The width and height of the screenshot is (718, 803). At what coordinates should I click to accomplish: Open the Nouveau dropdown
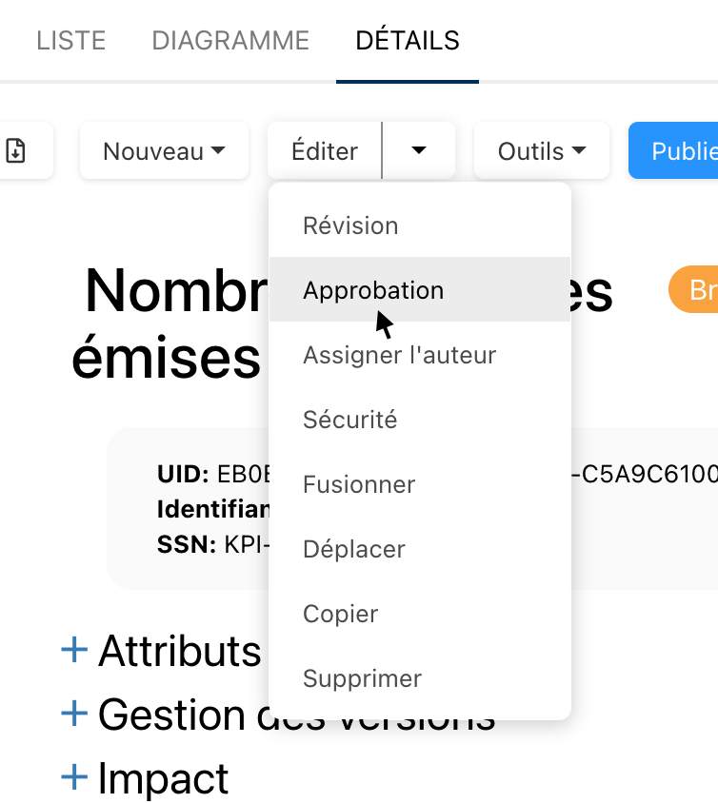[164, 150]
